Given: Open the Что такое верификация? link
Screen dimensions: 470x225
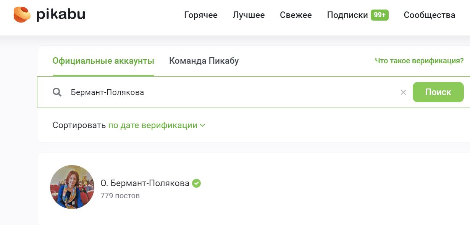Looking at the screenshot, I should coord(419,61).
